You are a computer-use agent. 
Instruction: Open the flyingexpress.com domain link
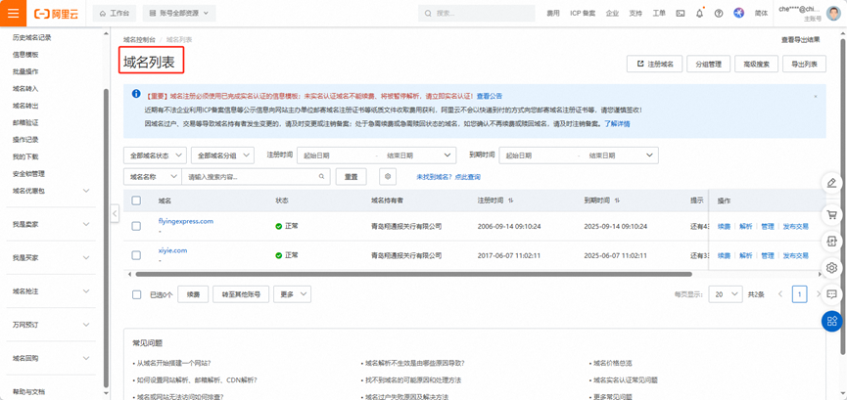[x=186, y=221]
